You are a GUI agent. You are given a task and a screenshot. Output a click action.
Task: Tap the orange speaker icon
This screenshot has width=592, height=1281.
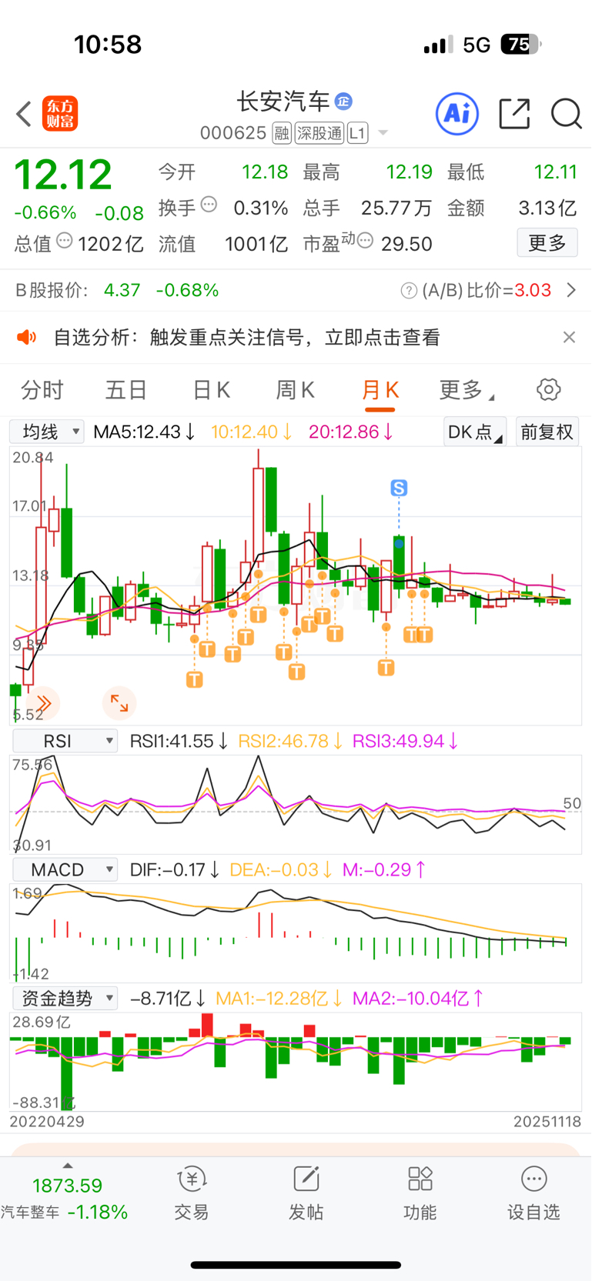(27, 337)
